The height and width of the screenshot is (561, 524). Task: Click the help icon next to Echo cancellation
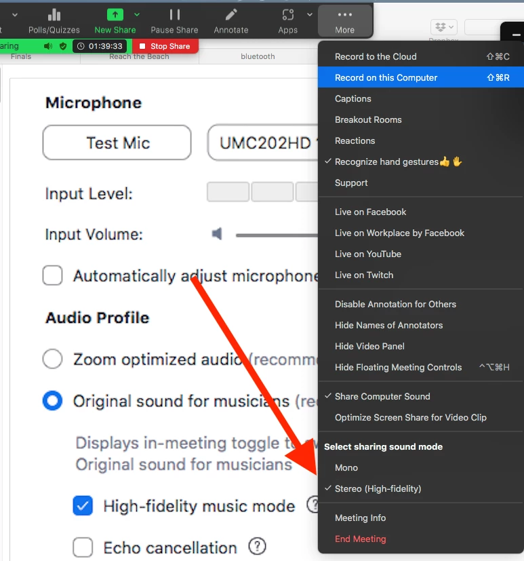tap(257, 546)
